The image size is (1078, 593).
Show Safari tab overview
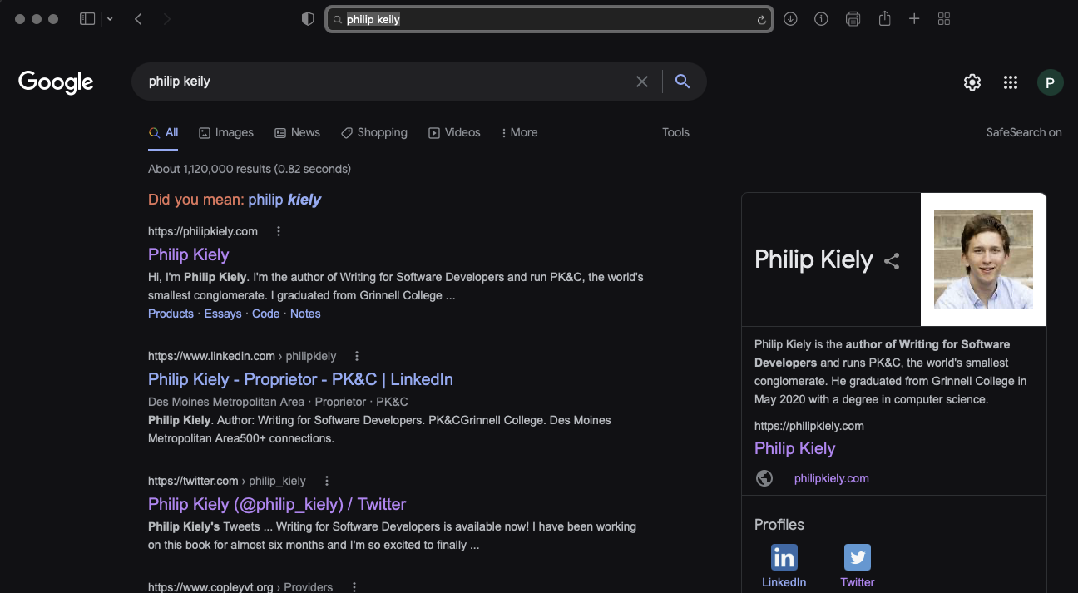(x=944, y=18)
